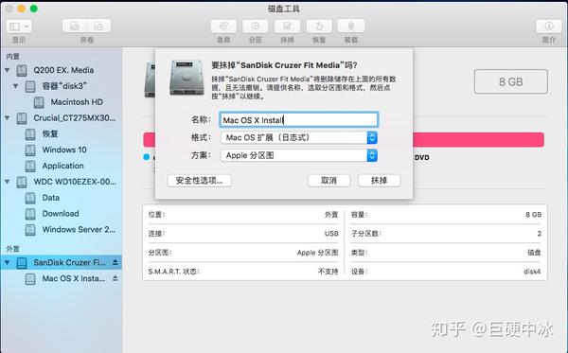
Task: Confirm with the 抹掉 erase button
Action: [x=380, y=181]
